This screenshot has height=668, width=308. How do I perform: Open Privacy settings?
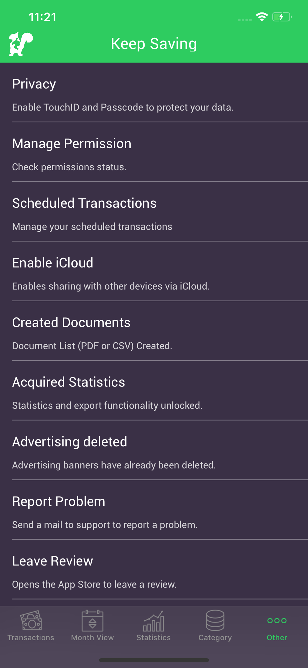pyautogui.click(x=154, y=93)
